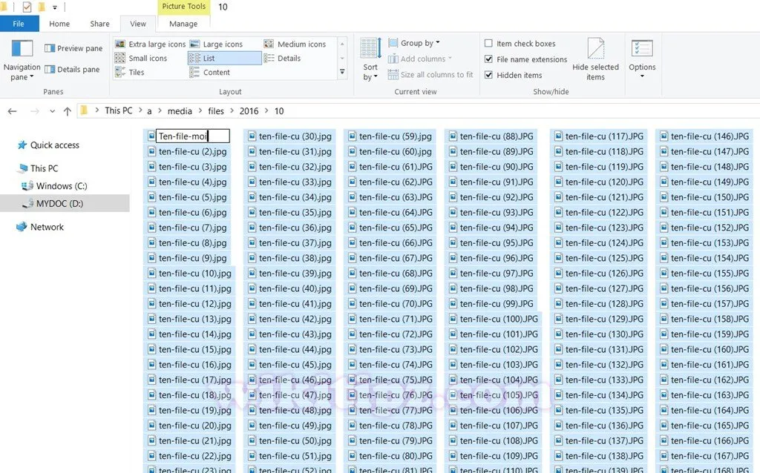The height and width of the screenshot is (473, 760).
Task: Select file ten-file-cu (117).JPG
Action: coord(599,136)
